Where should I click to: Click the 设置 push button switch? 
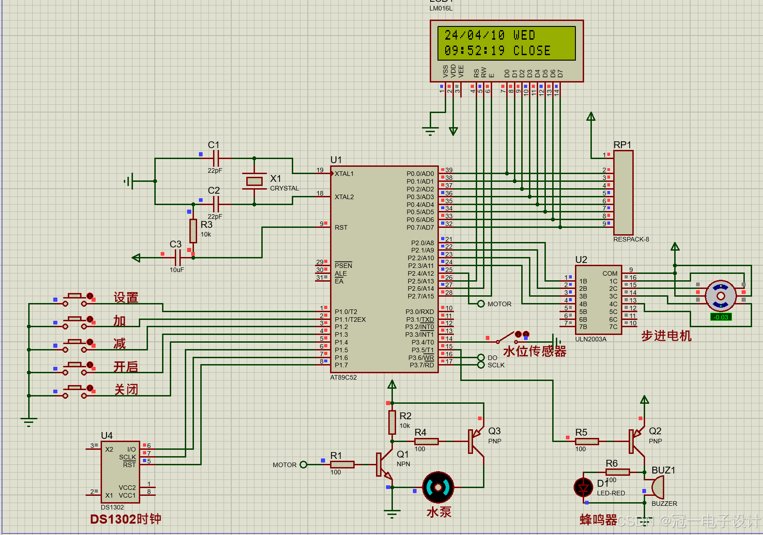75,299
